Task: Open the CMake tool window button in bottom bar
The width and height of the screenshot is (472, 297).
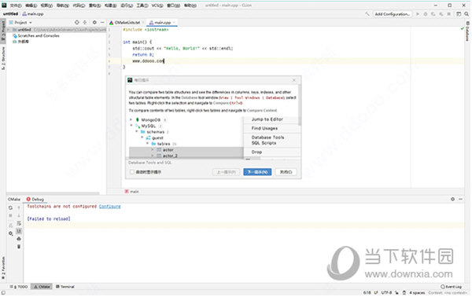Action: [42, 287]
